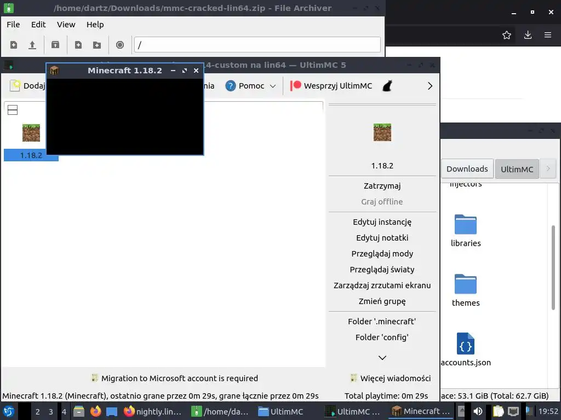
Task: Click Przeglądaj mody
Action: pos(382,254)
